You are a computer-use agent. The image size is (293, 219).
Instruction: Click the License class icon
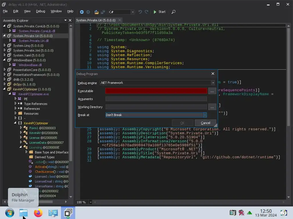pos(25,137)
